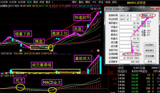Viewport: 160px width, 93px height.
Task: Click the 叠加 overlay toolbar button
Action: (x=81, y=2)
